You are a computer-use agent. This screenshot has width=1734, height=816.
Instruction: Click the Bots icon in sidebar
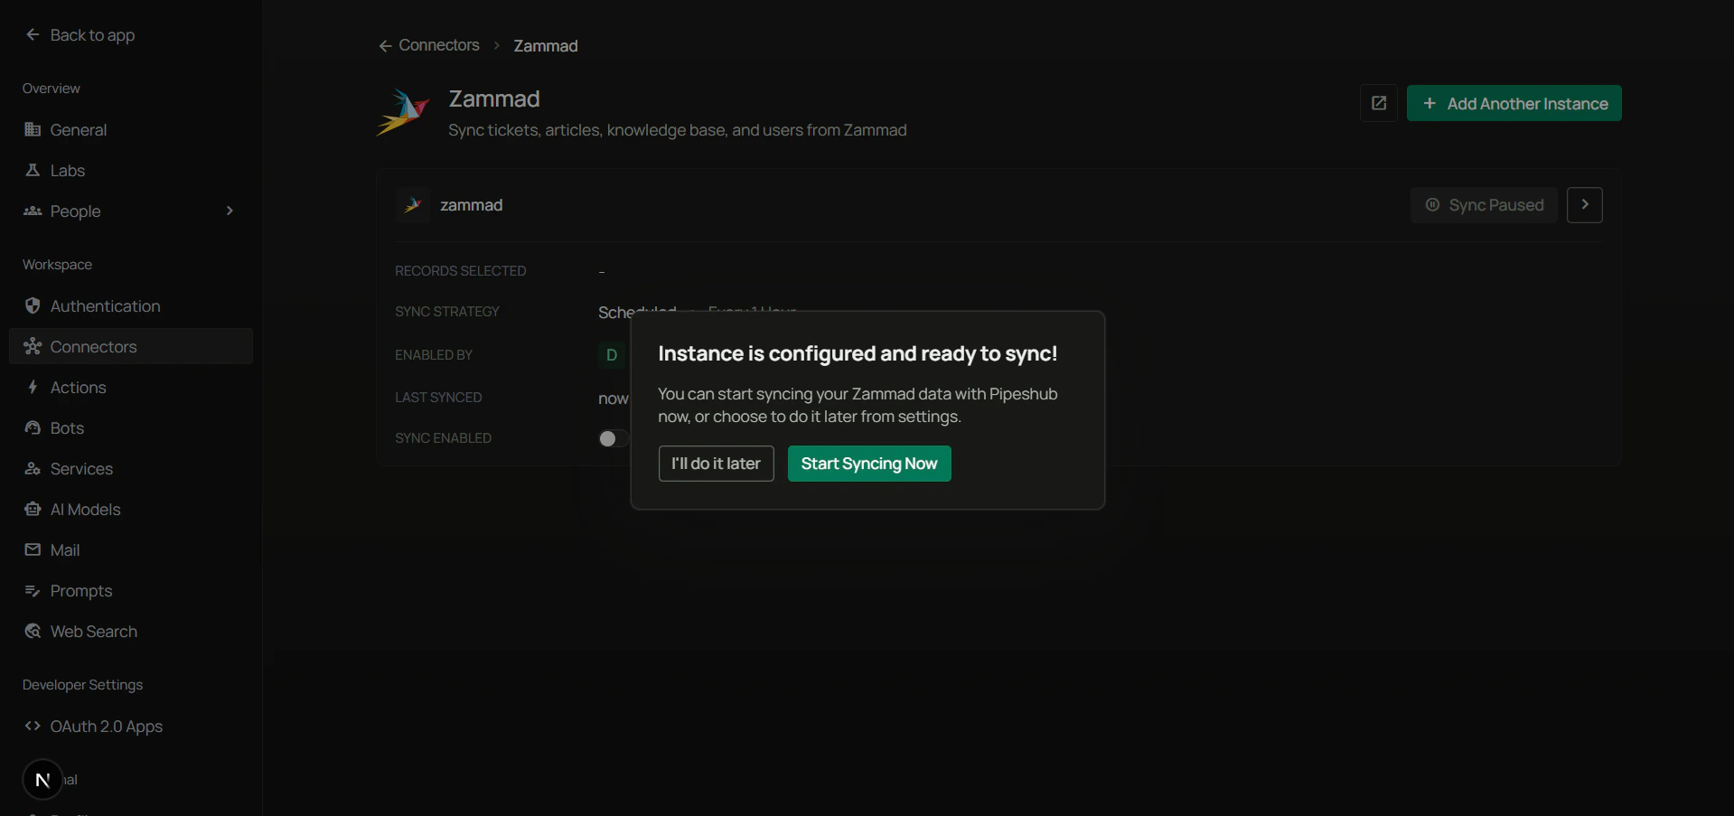33,427
